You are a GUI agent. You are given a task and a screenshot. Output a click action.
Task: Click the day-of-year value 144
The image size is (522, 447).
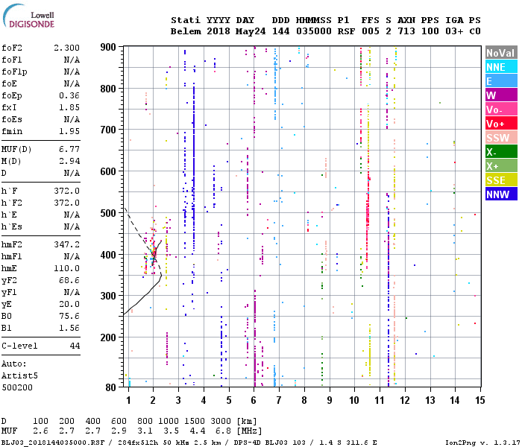coord(280,31)
